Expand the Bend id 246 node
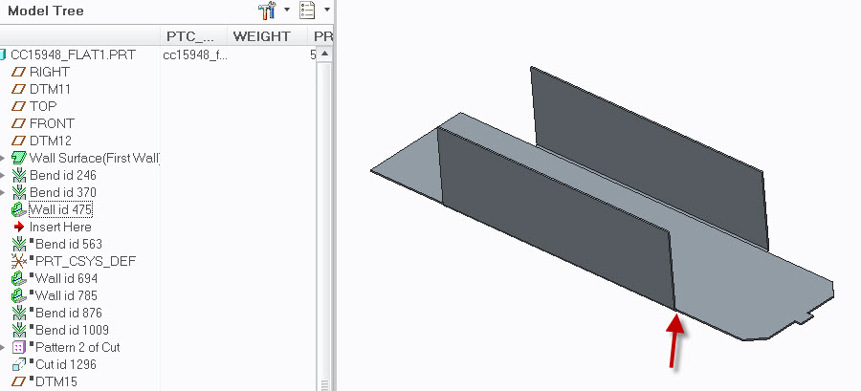This screenshot has width=861, height=391. coord(2,176)
